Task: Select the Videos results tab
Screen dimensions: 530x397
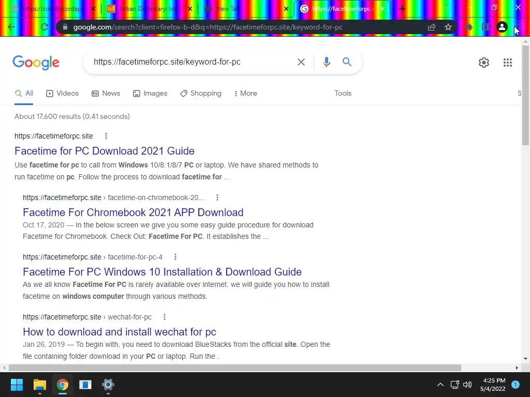Action: (x=63, y=93)
